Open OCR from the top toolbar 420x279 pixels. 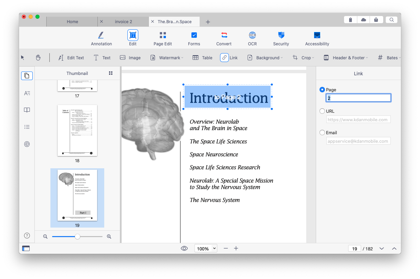[252, 38]
